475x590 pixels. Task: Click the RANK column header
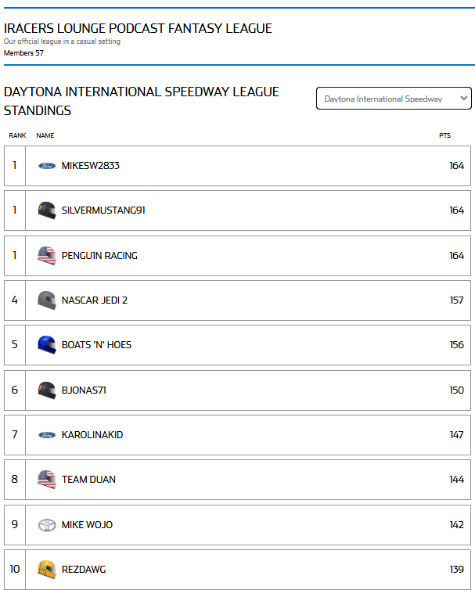(17, 135)
